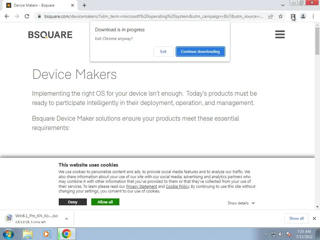The image size is (320, 240).
Task: Show all downloads
Action: pos(296,218)
